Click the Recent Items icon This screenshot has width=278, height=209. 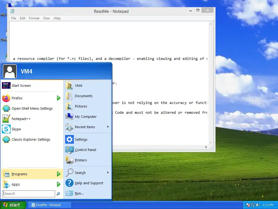point(69,127)
